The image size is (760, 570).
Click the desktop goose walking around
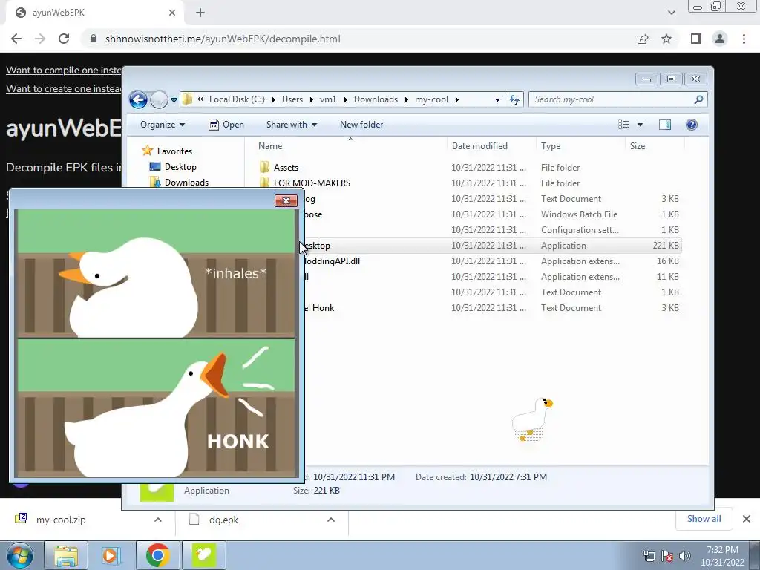(x=533, y=419)
